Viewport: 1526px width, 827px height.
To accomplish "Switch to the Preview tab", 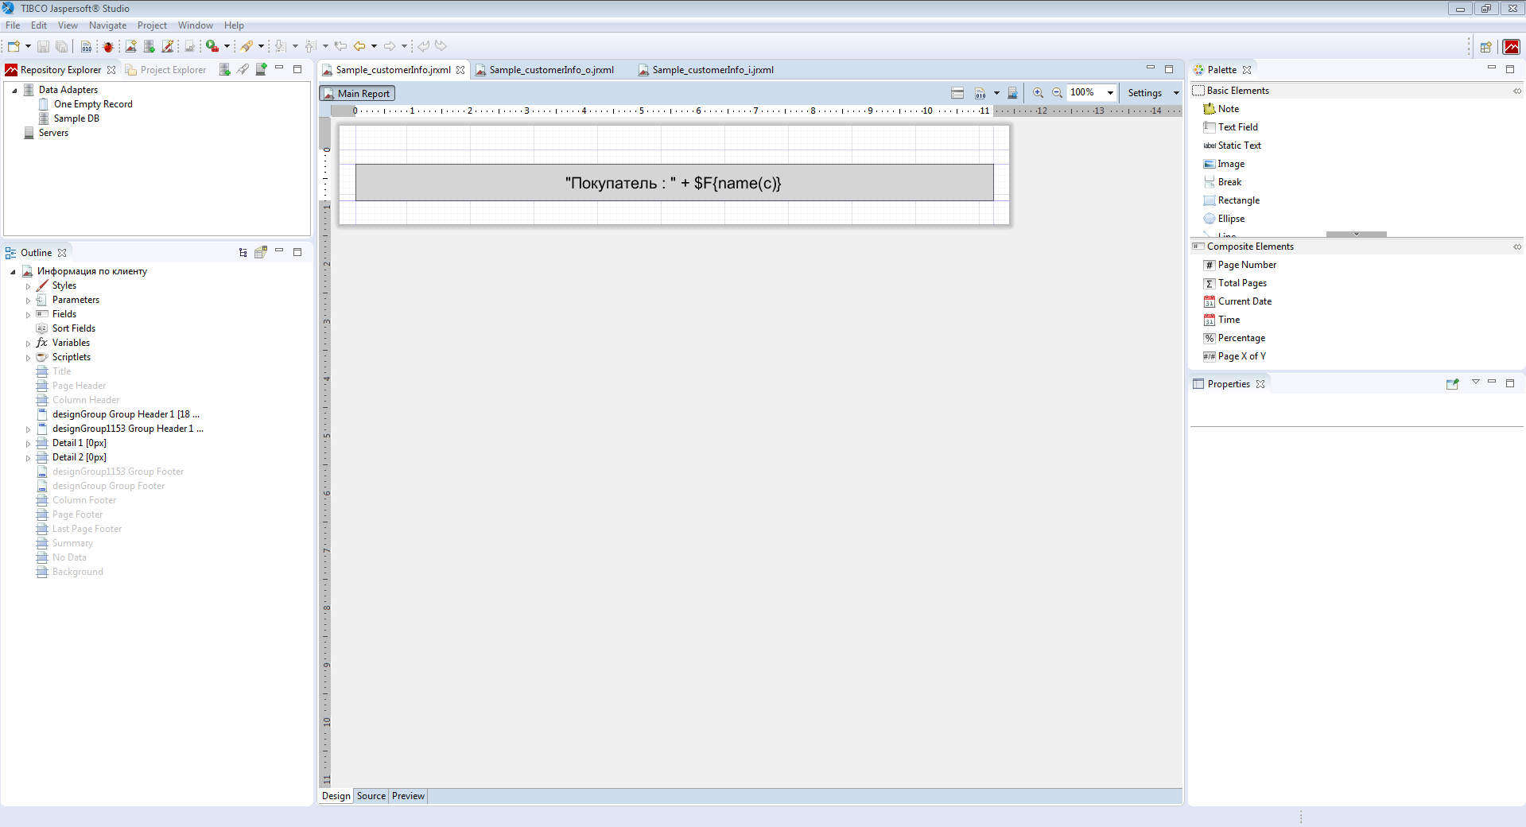I will click(x=408, y=796).
